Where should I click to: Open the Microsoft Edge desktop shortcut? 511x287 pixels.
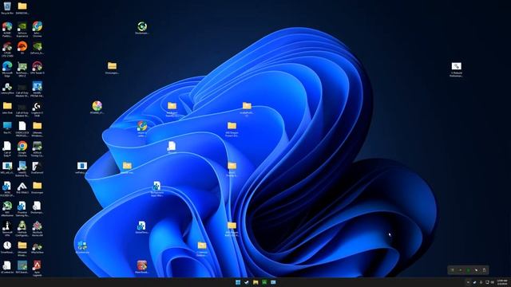(x=7, y=69)
